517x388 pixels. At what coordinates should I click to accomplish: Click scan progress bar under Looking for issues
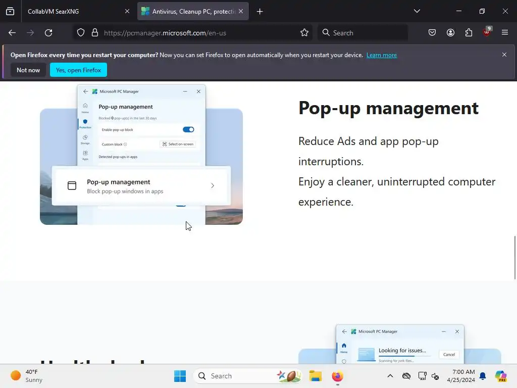(x=404, y=356)
